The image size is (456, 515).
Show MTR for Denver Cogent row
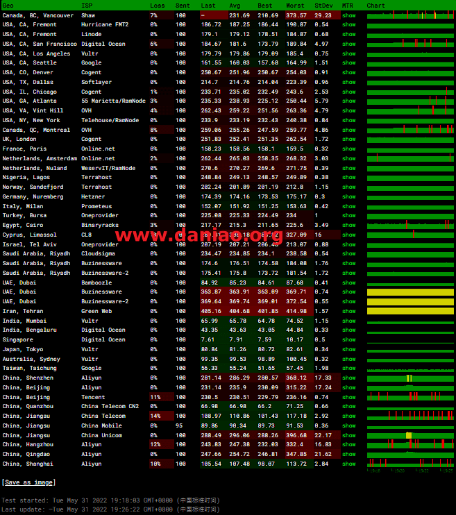(x=348, y=73)
